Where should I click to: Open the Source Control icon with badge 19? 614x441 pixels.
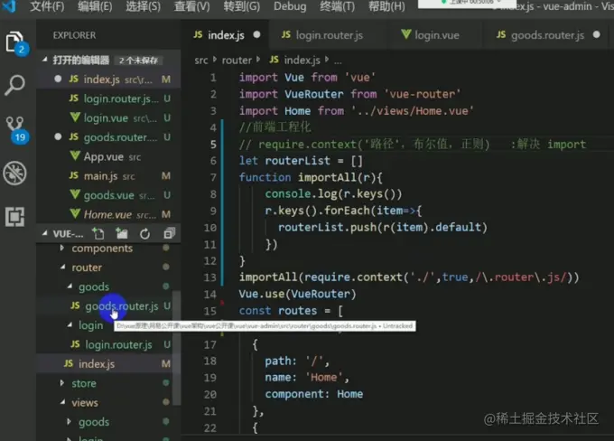(x=15, y=129)
